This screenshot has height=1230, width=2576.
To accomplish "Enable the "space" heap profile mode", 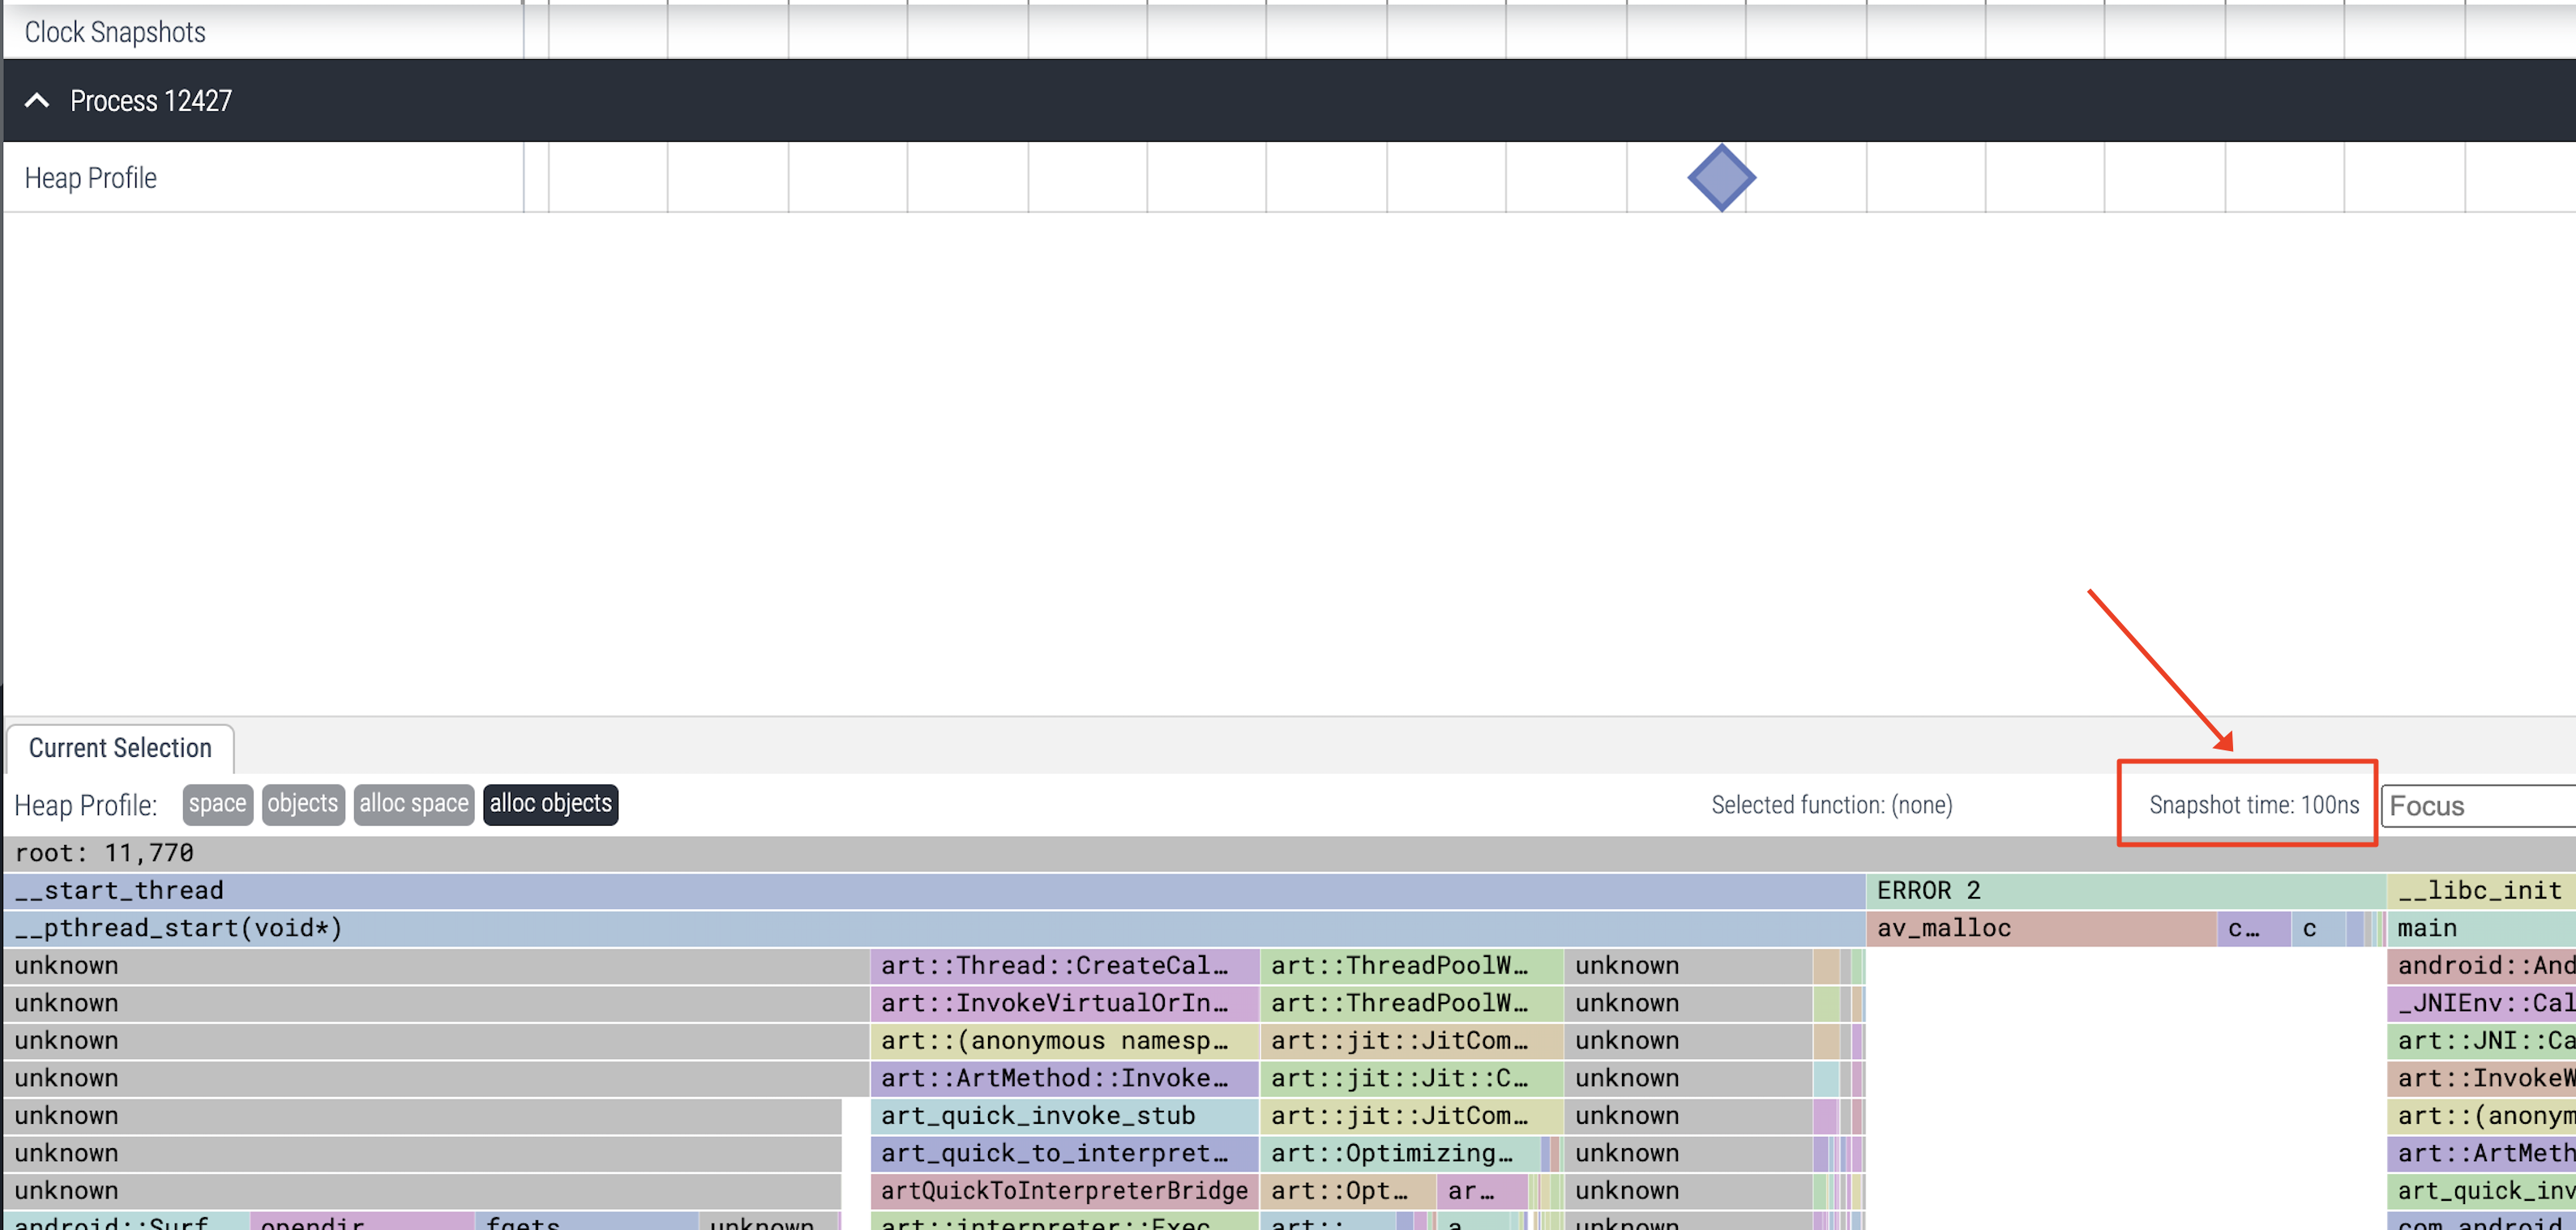I will pos(217,803).
